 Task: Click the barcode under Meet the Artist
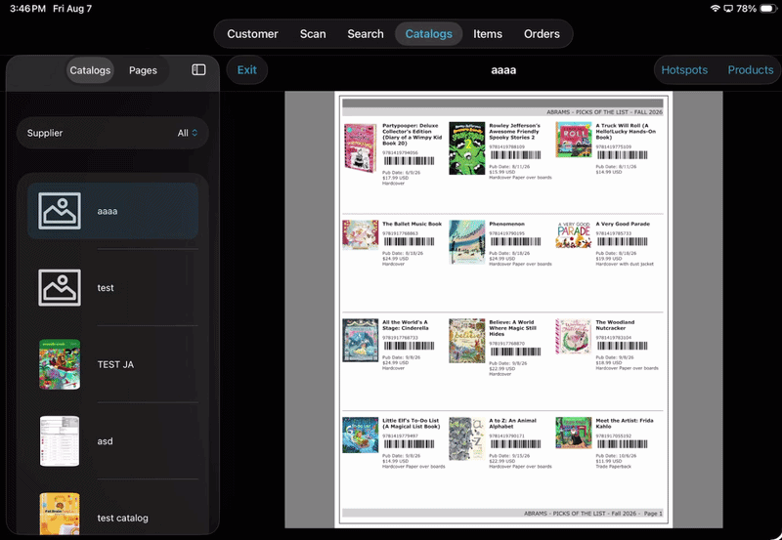pos(622,444)
